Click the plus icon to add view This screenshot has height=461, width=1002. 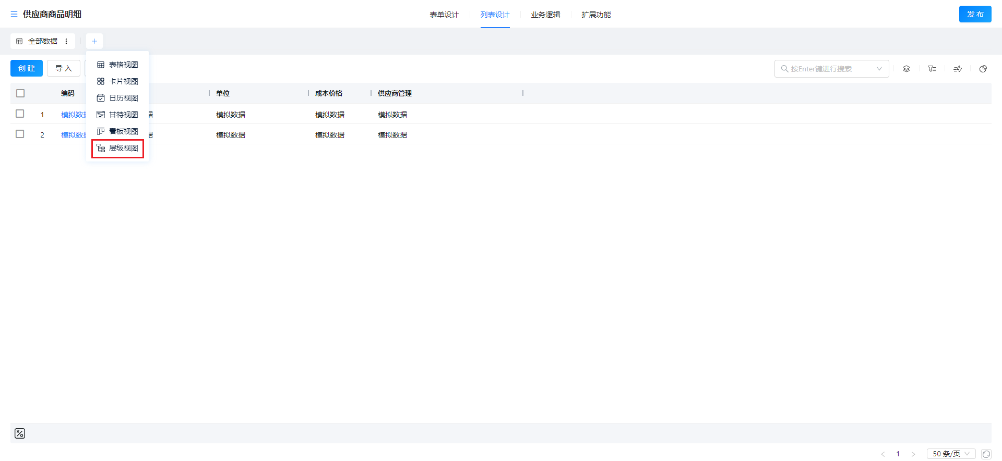(94, 41)
